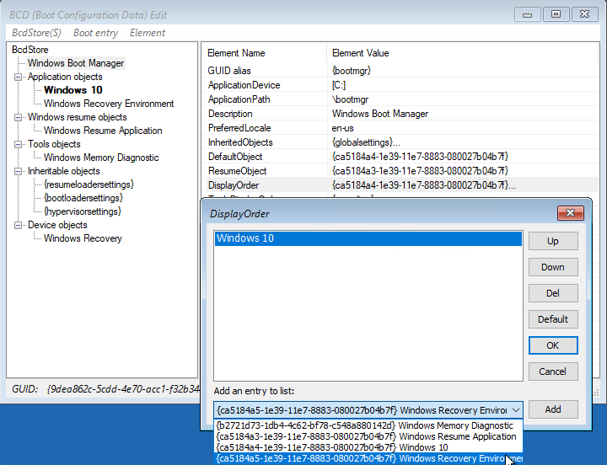The image size is (607, 465).
Task: Open the Add an entry combo box arrow
Action: click(516, 410)
